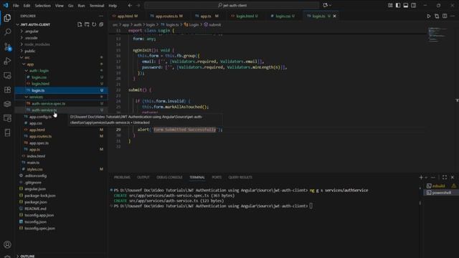Open customize layout icon
The image size is (459, 258).
(x=390, y=5)
